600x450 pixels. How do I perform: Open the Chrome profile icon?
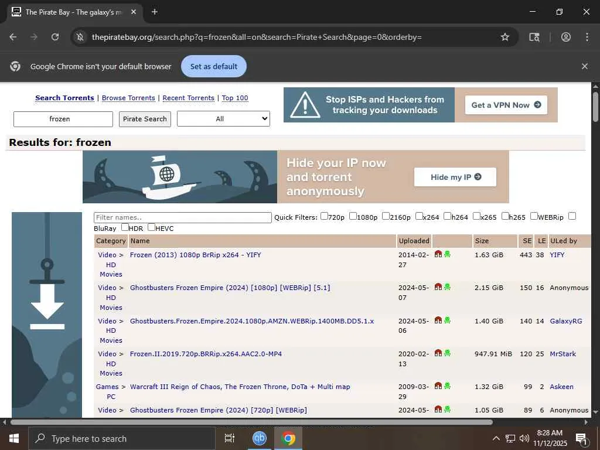pos(566,37)
